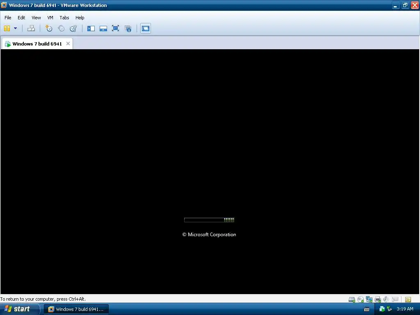
Task: Open the Edit menu
Action: point(21,18)
